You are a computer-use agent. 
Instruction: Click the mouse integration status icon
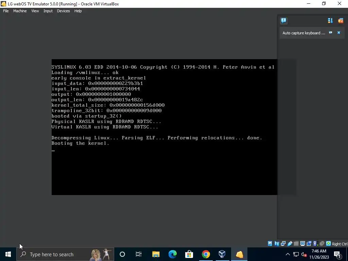tap(322, 243)
